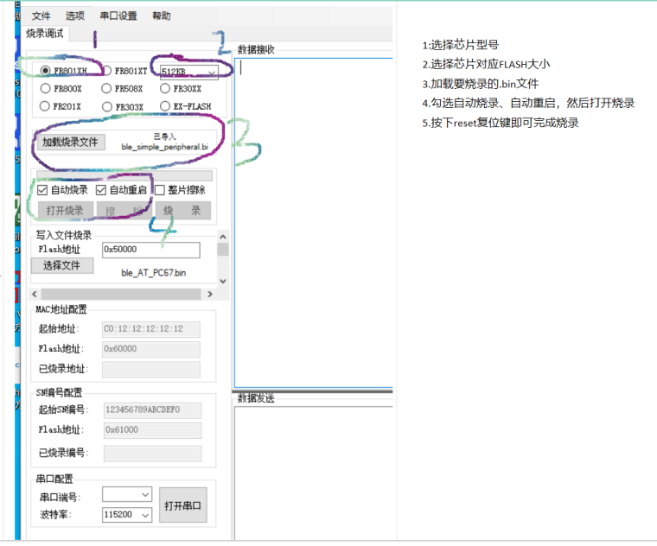Click inside the 数据发送 text area
Image resolution: width=657 pixels, height=546 pixels.
314,473
